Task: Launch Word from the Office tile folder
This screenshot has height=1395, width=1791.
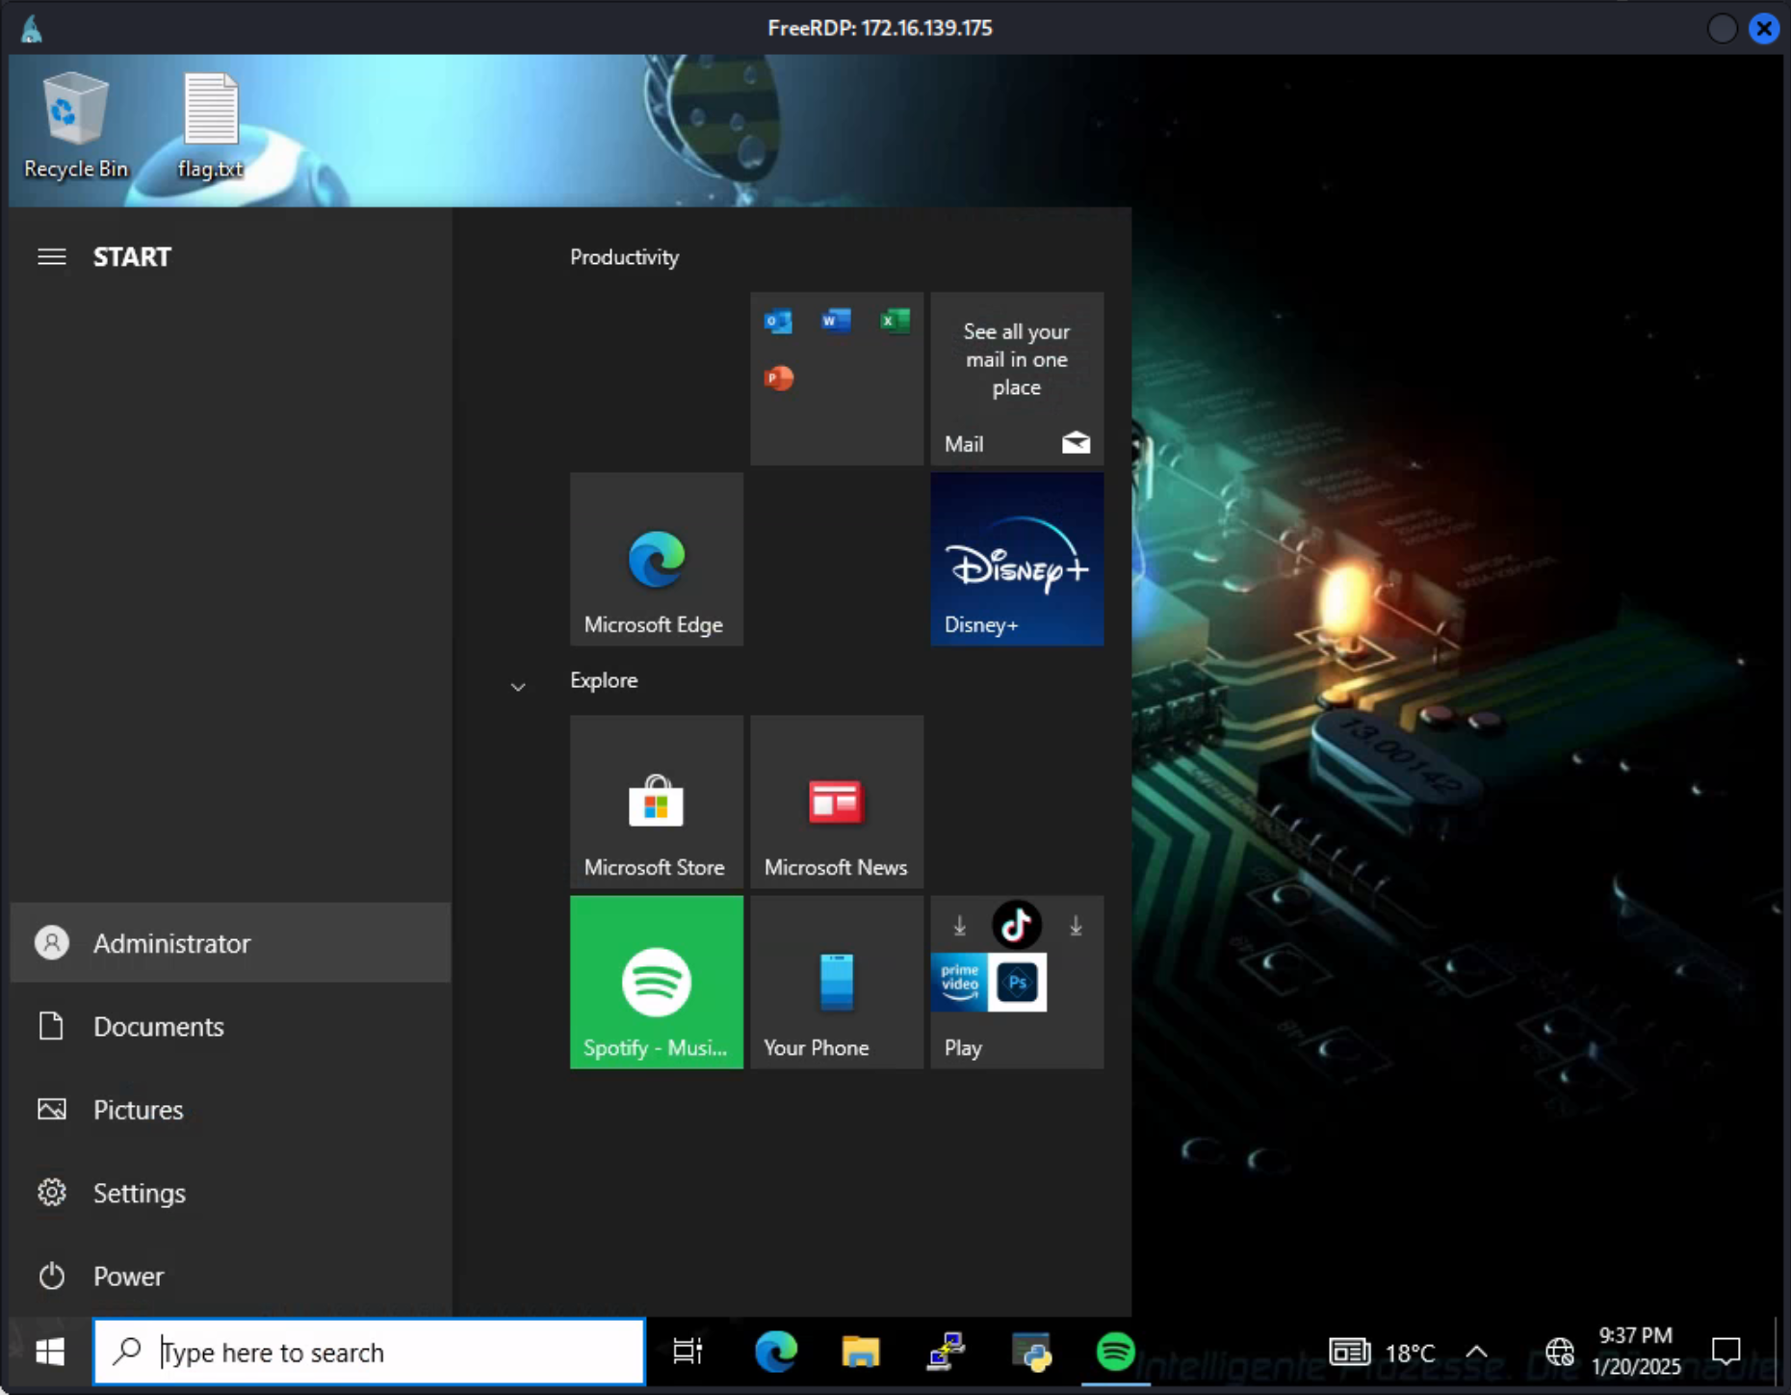Action: tap(836, 321)
